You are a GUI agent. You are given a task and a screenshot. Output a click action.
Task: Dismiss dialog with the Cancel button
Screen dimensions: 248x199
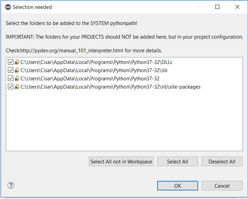222,186
